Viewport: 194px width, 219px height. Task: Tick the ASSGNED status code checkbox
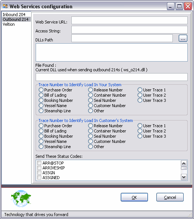tap(39, 178)
